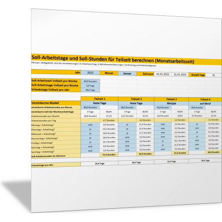The image size is (222, 222).
Task: Open Teilzeit 3 model dropdown Minijob
Action: pyautogui.click(x=171, y=104)
